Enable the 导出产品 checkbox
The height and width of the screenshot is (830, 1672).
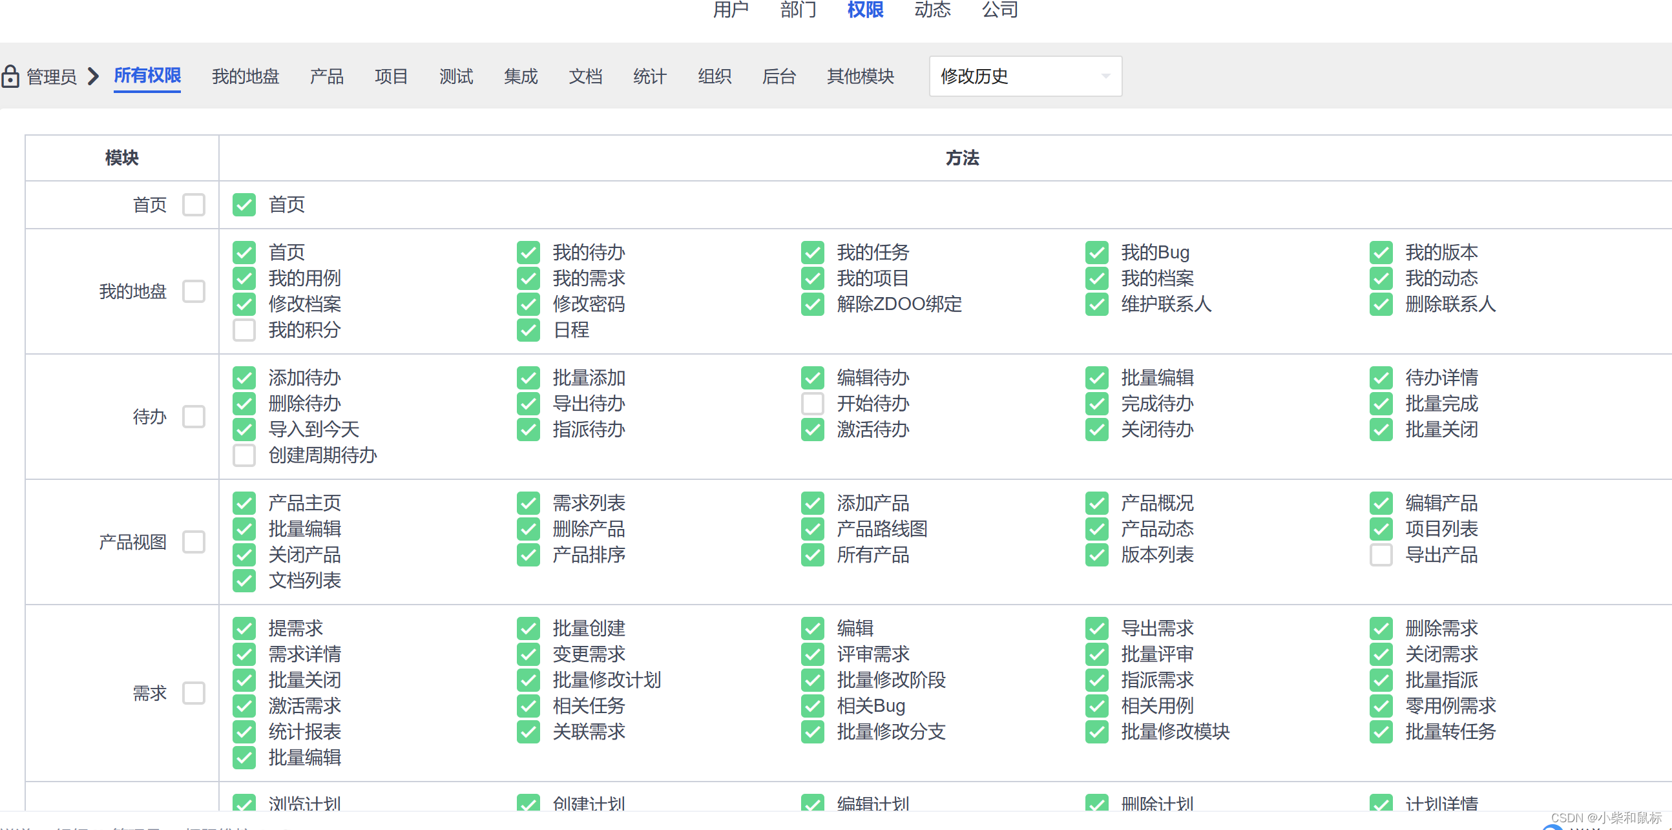[1381, 554]
